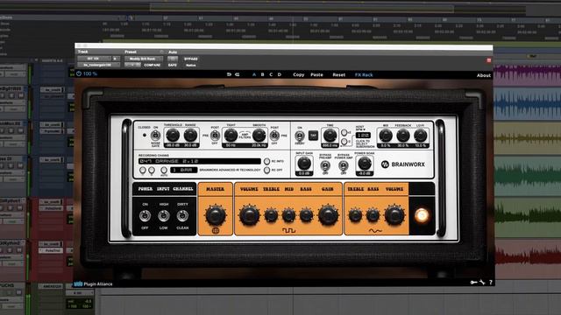
Task: Toggle the Smooth filter PRE/POST switch
Action: click(x=274, y=136)
